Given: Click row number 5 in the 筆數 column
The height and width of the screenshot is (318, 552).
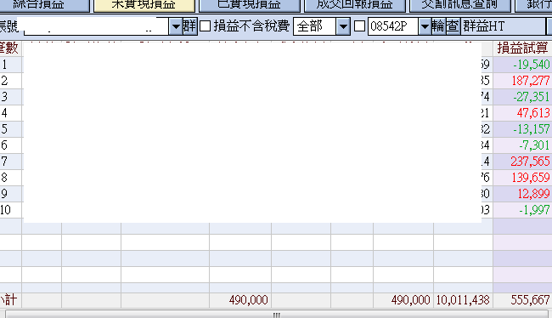Looking at the screenshot, I should click(10, 129).
